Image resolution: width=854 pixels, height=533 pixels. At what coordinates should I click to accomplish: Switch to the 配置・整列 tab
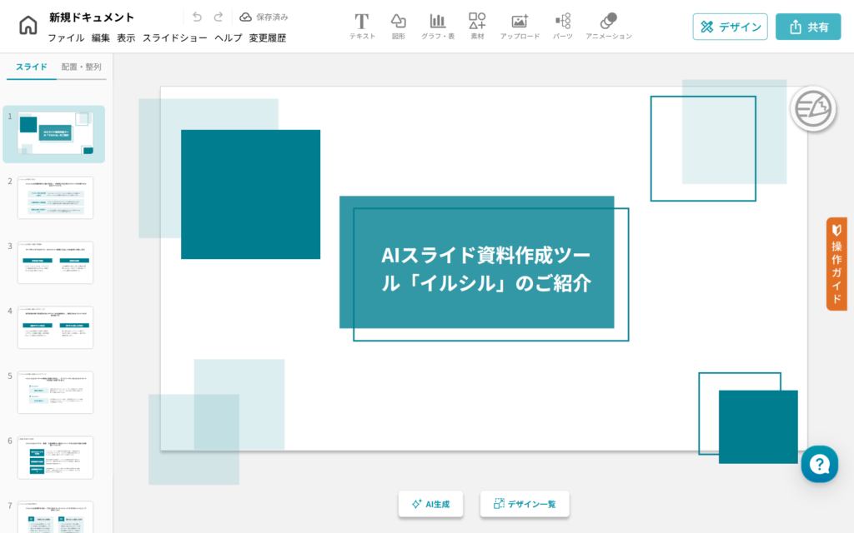[82, 67]
